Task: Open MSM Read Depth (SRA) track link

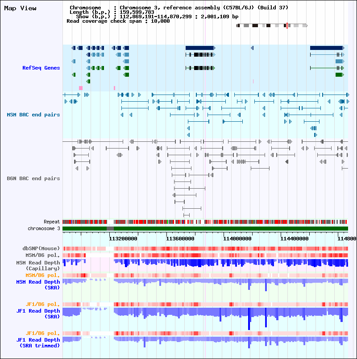Action: [x=38, y=285]
